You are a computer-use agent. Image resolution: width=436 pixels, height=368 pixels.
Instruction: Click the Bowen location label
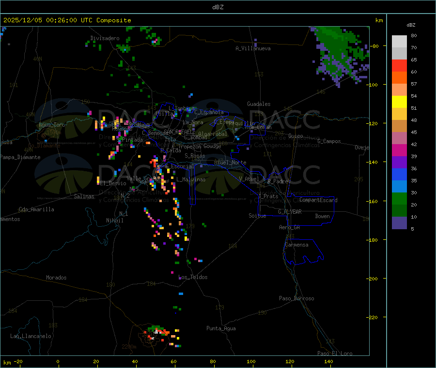pyautogui.click(x=322, y=216)
